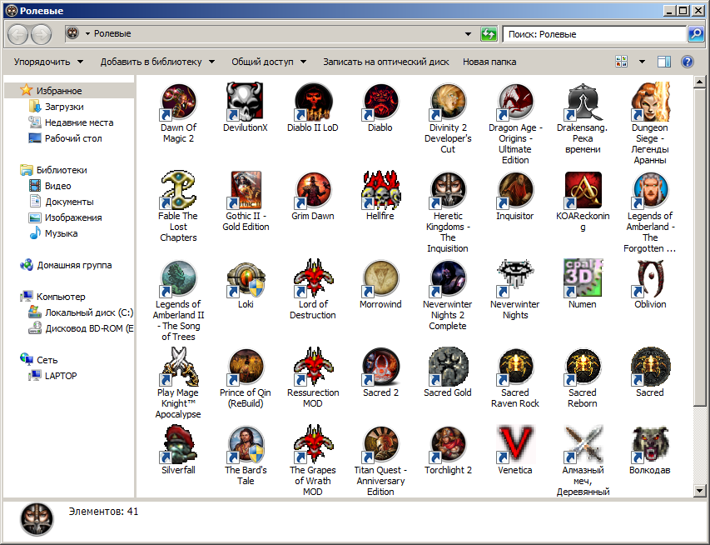Toggle the preview pane button

[664, 62]
